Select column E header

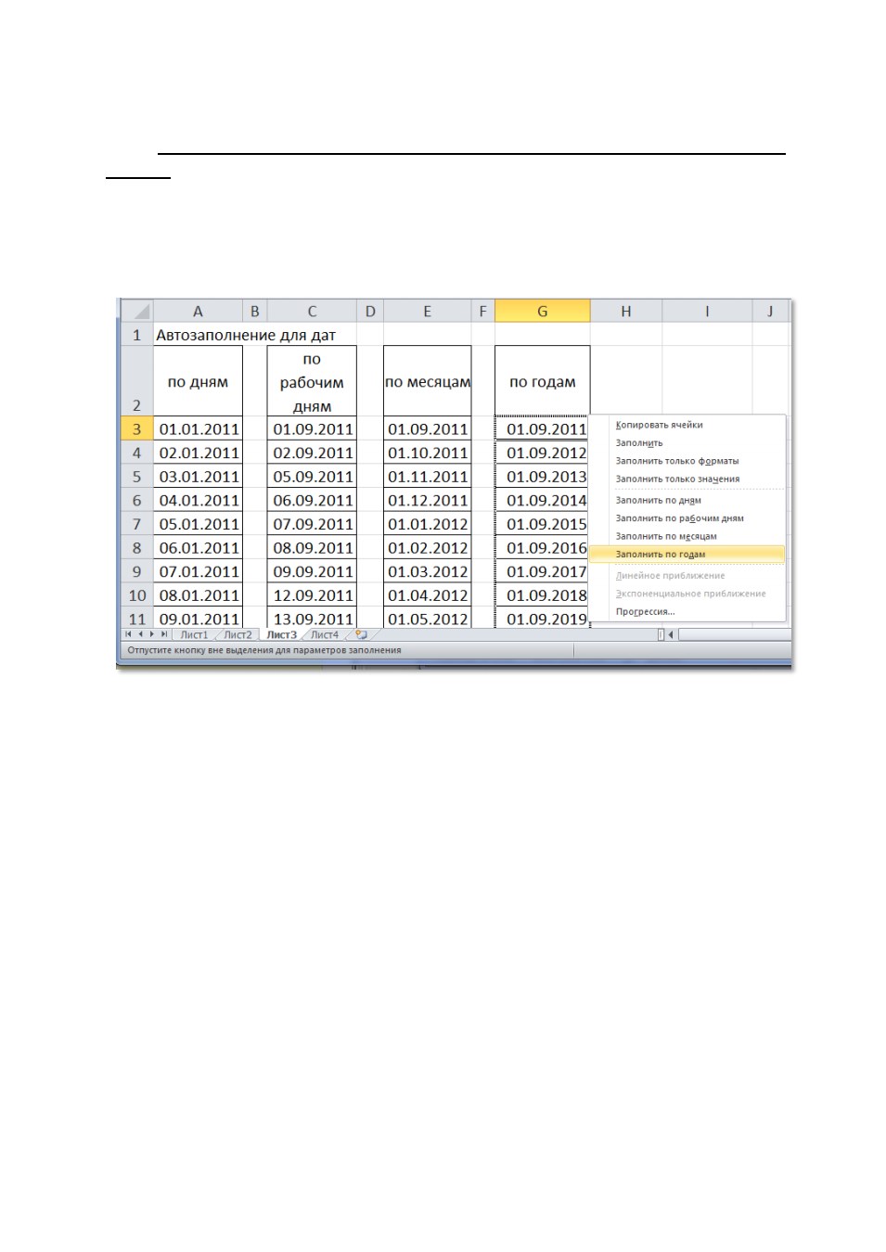point(428,312)
